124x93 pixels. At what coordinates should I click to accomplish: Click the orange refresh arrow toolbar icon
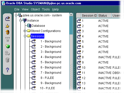click(7, 32)
